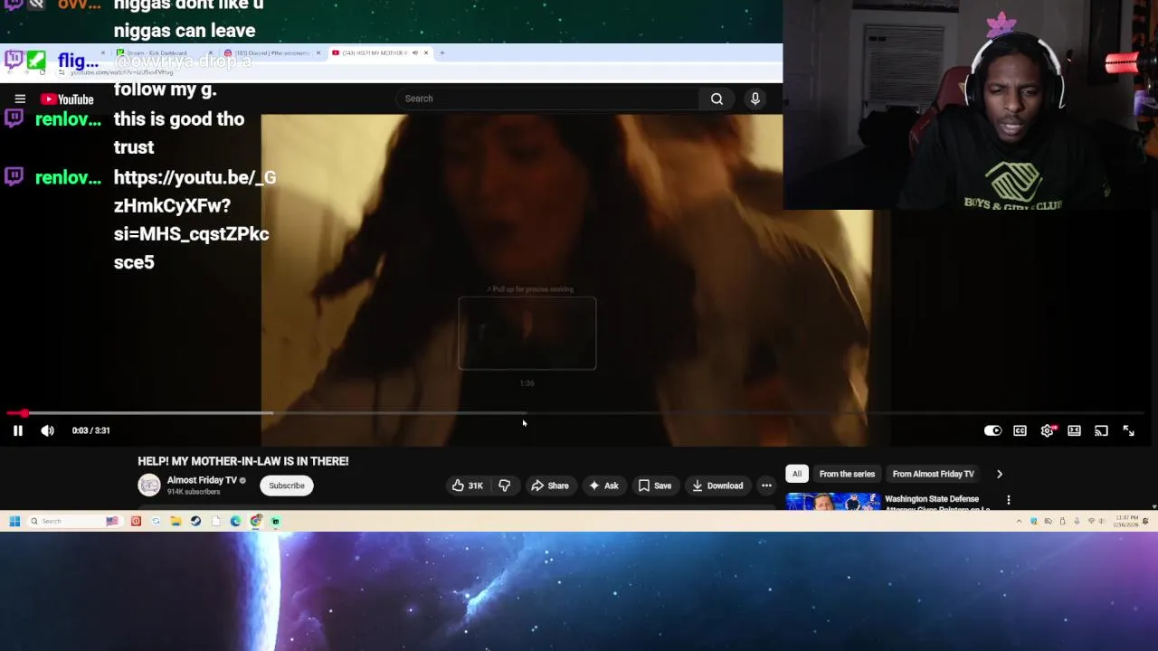Start voice search with the microphone
Screen dimensions: 1158x651
[x=755, y=99]
